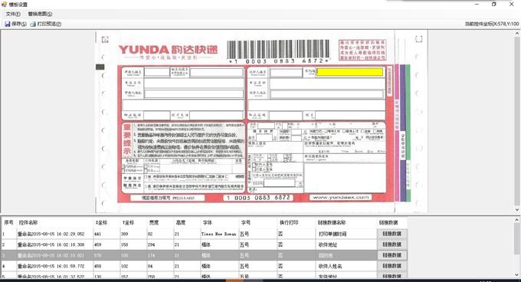Click the corner marker icon at waybill top-left

pyautogui.click(x=105, y=40)
